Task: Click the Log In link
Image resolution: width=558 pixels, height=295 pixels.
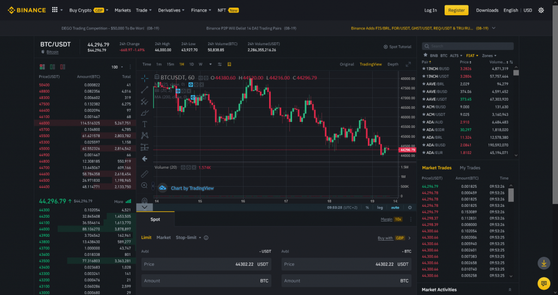Action: tap(430, 10)
